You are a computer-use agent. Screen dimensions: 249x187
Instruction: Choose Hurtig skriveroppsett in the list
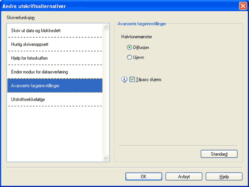pos(55,44)
